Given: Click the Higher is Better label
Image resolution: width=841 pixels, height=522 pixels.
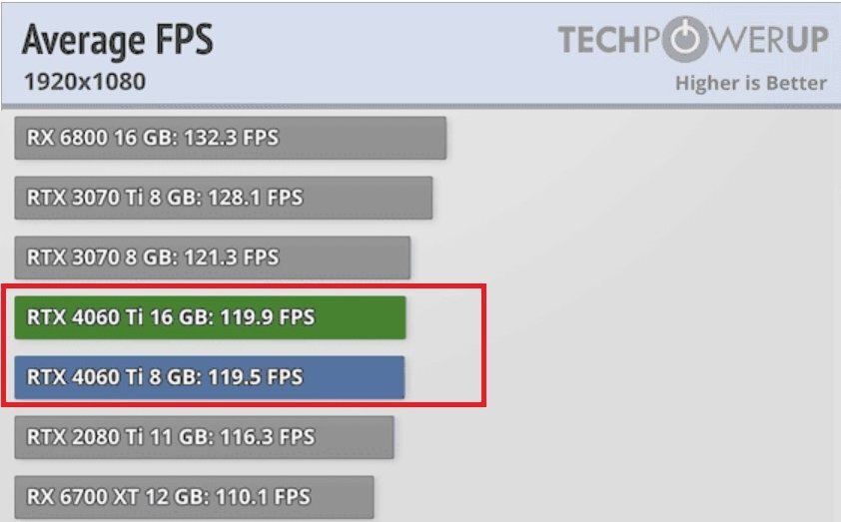Looking at the screenshot, I should [751, 83].
